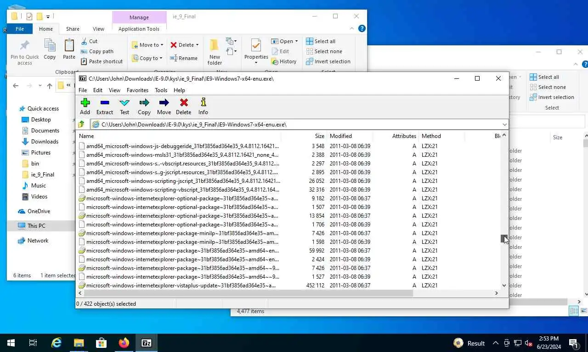The height and width of the screenshot is (352, 588).
Task: Click Paste shortcut in the ribbon
Action: (102, 61)
